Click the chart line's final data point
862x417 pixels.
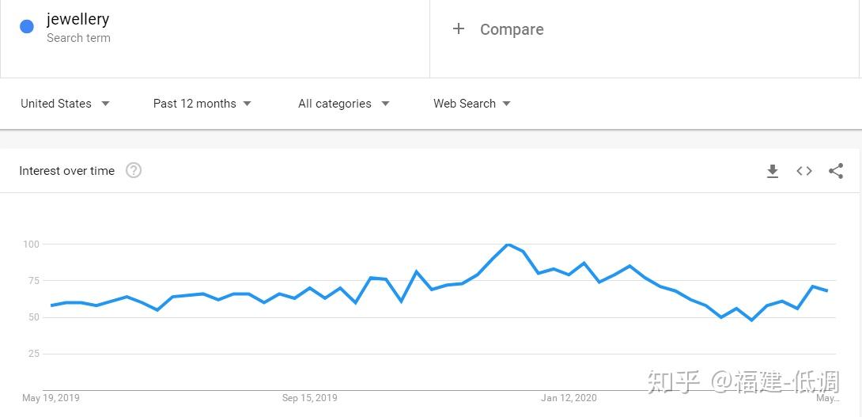point(827,290)
